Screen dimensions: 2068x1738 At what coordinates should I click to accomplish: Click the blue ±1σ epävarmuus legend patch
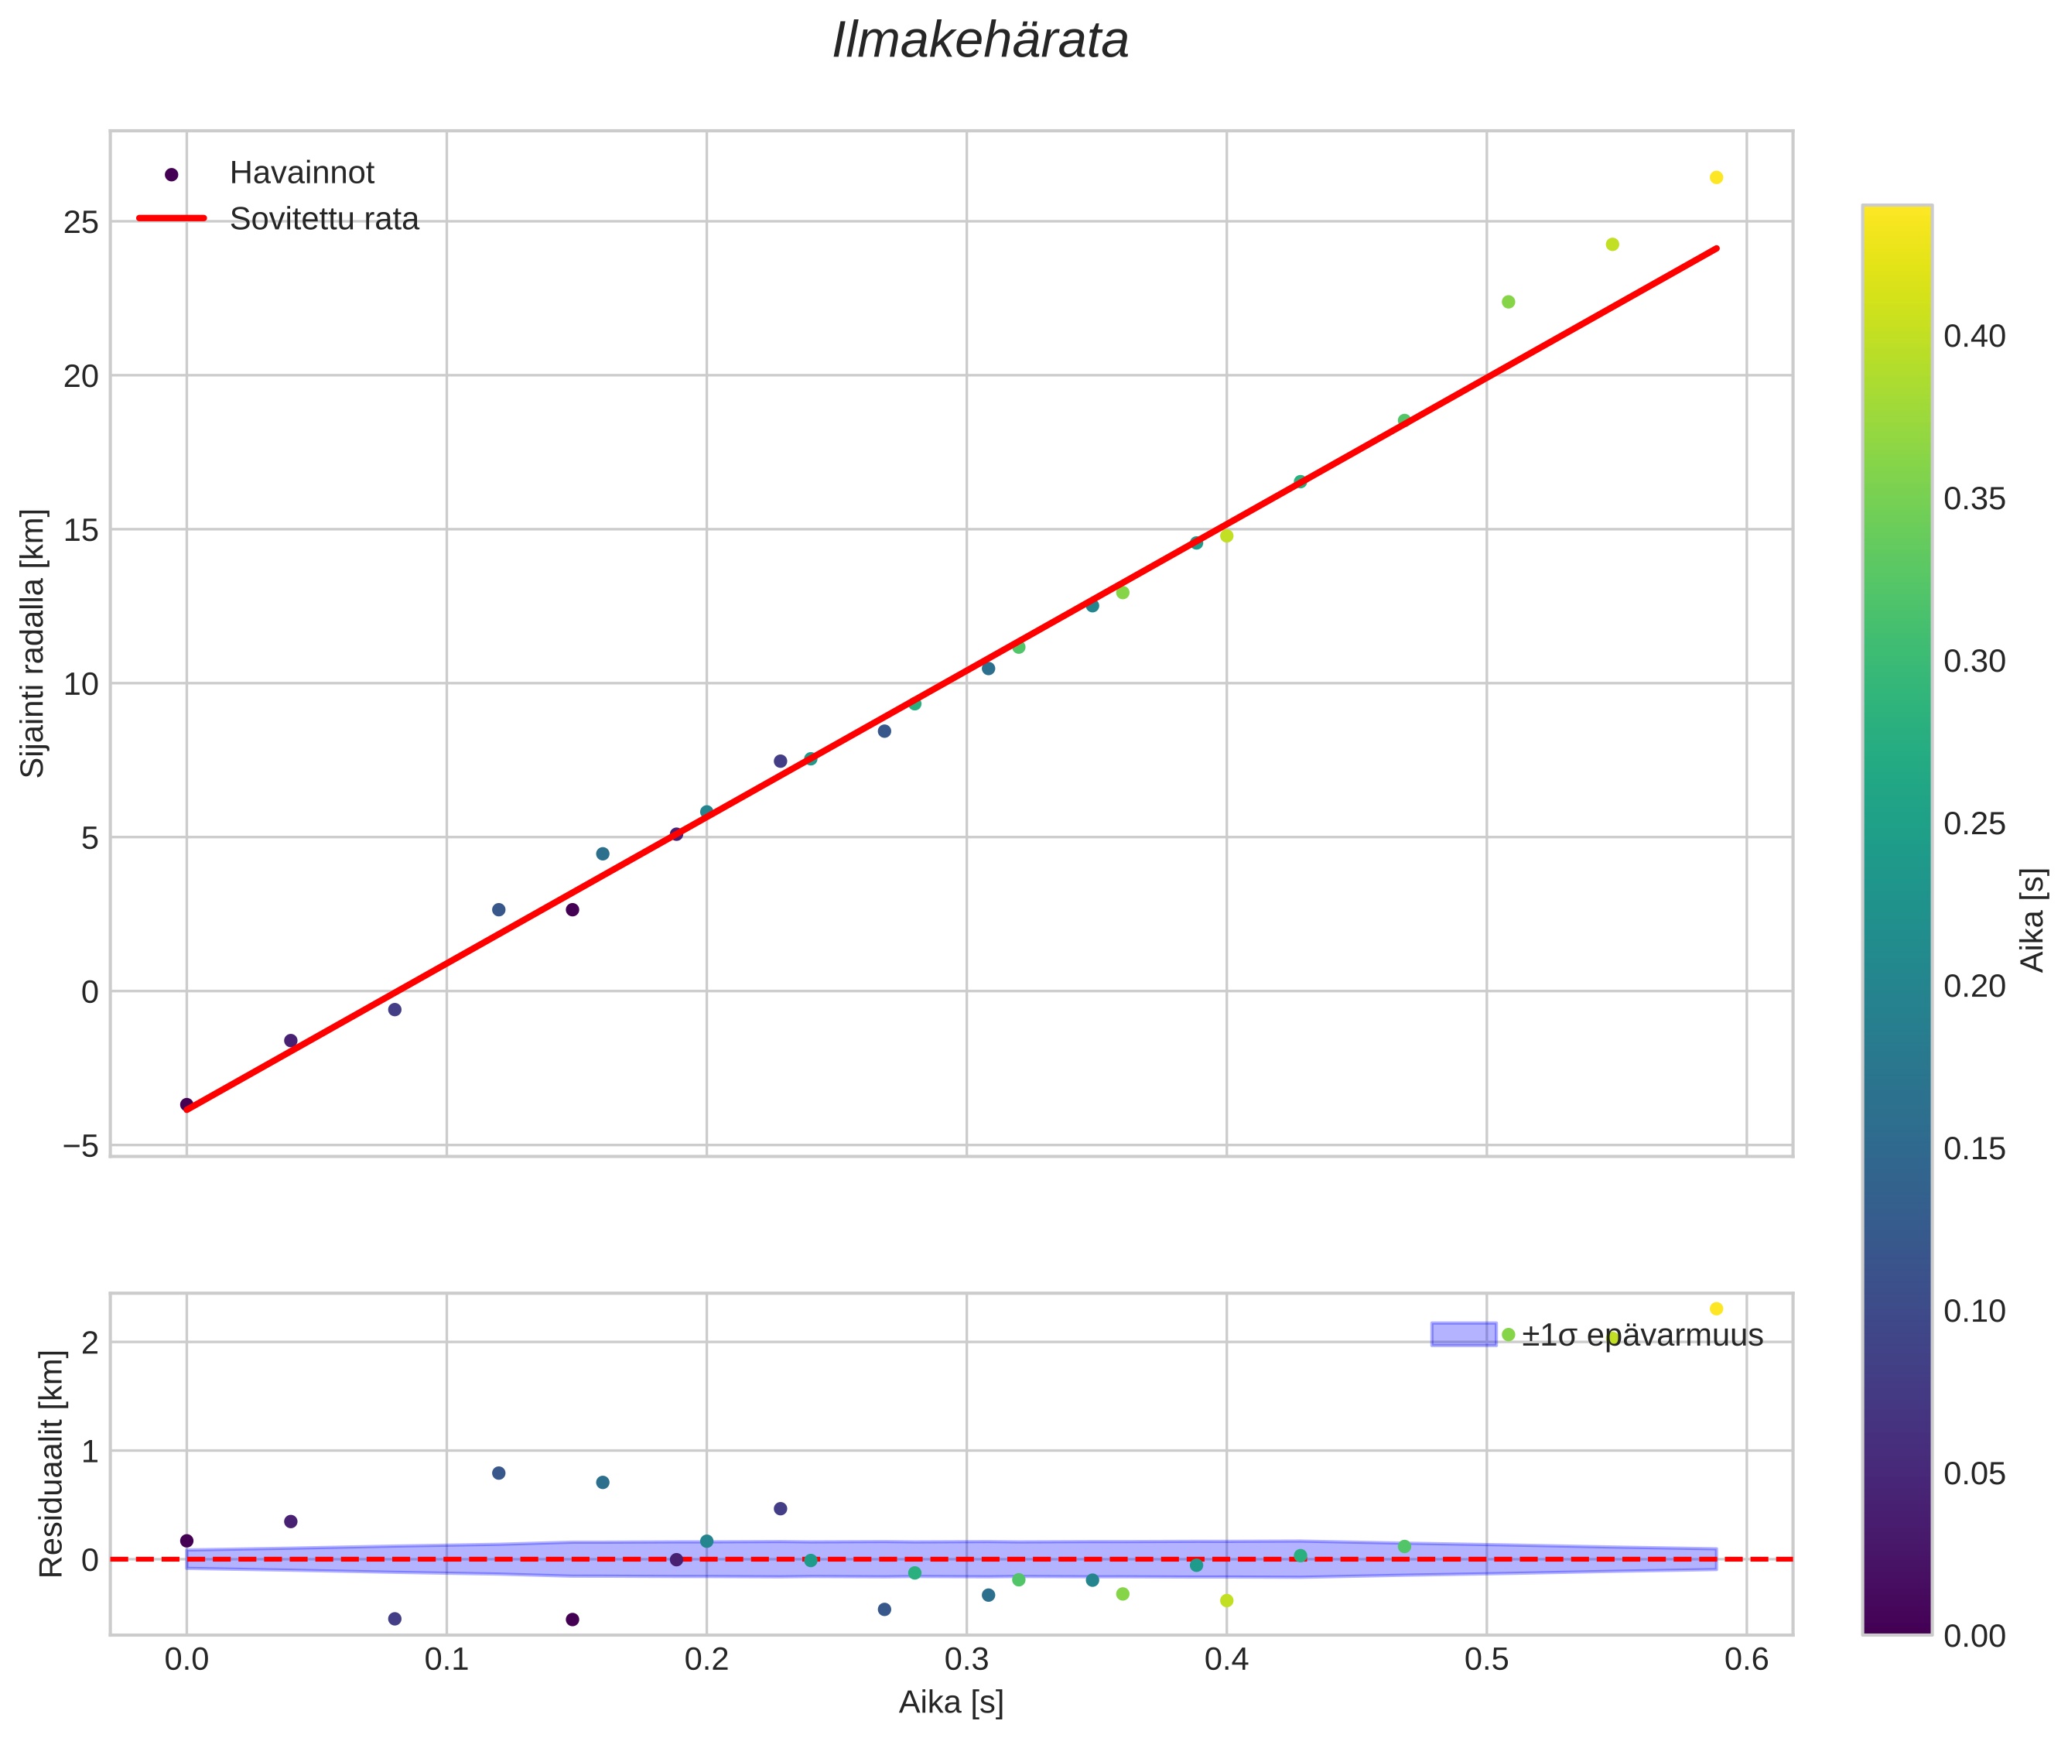click(x=1463, y=1334)
